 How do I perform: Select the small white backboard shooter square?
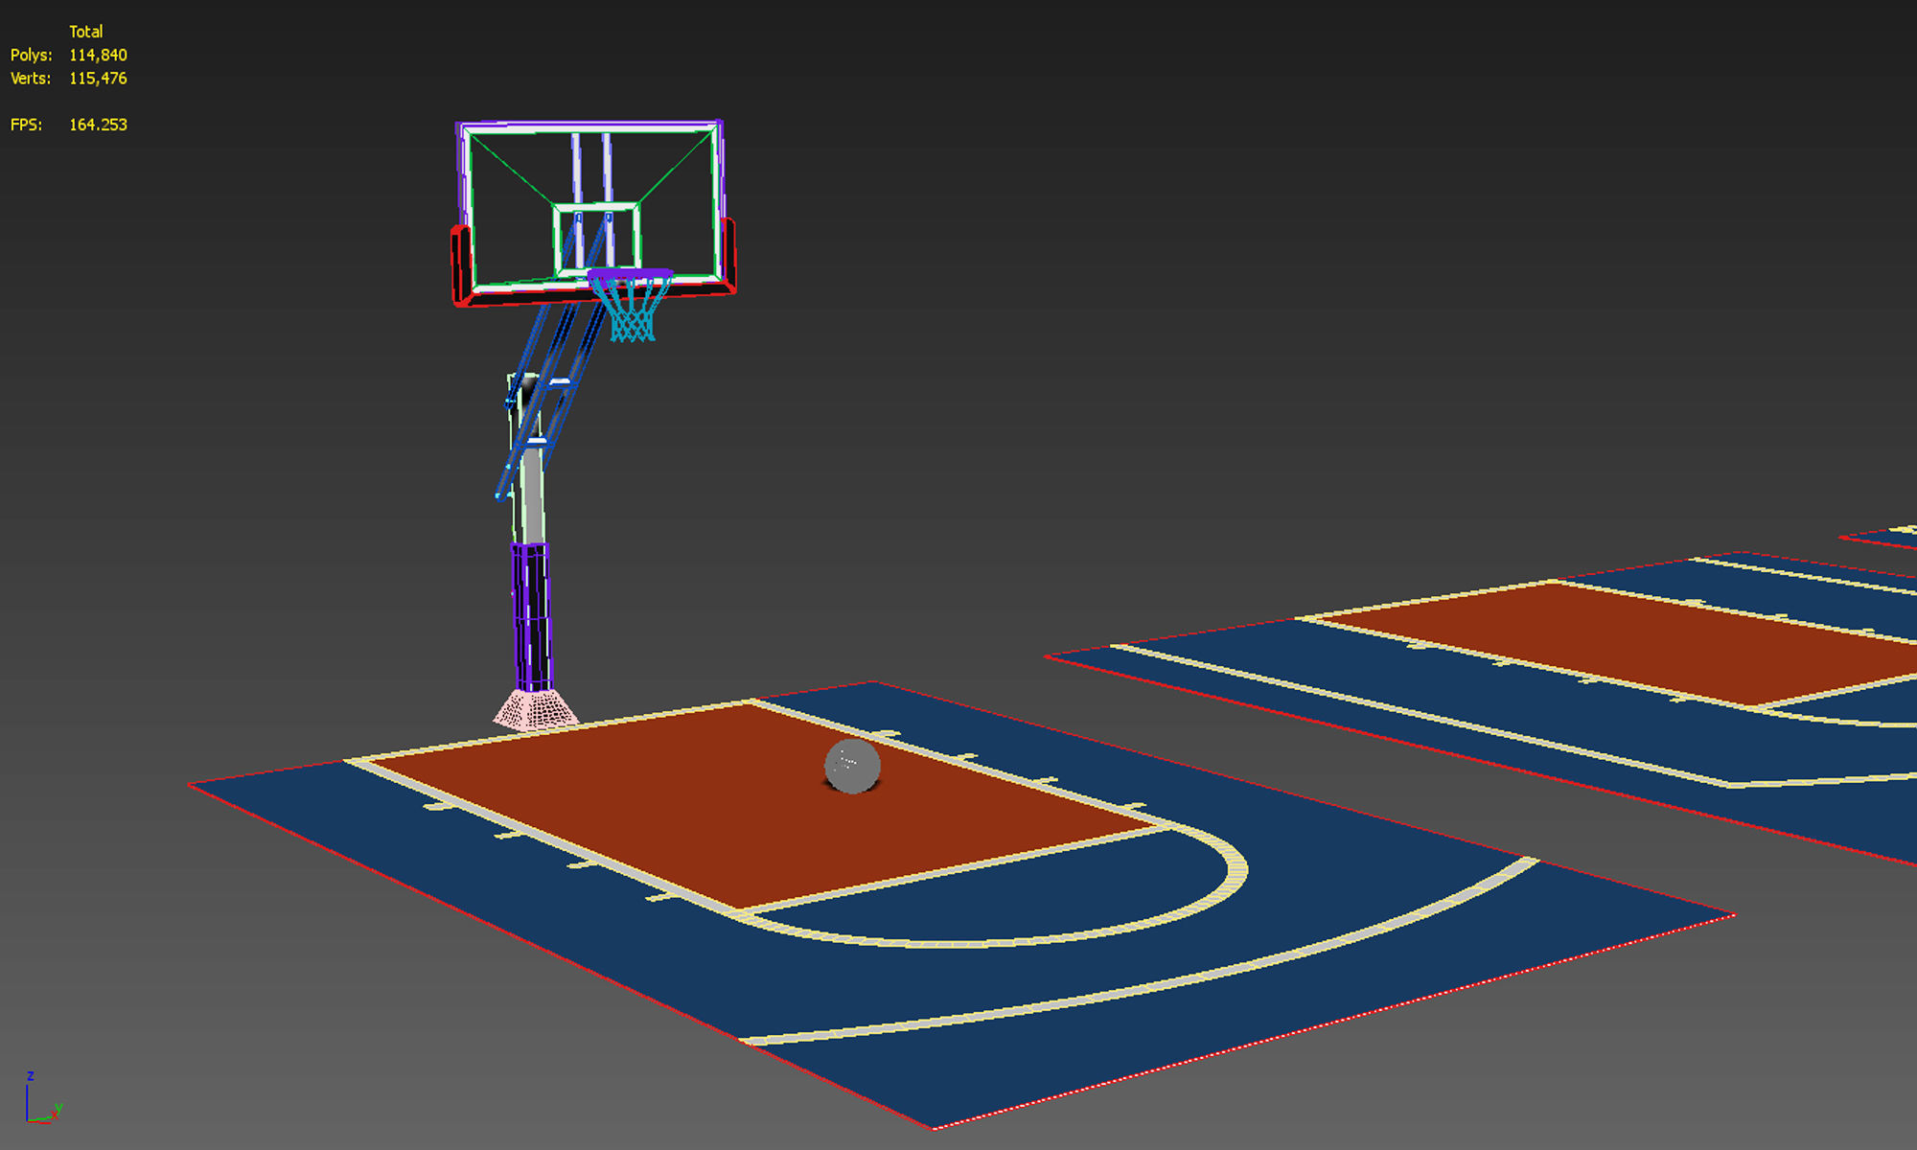pos(596,239)
